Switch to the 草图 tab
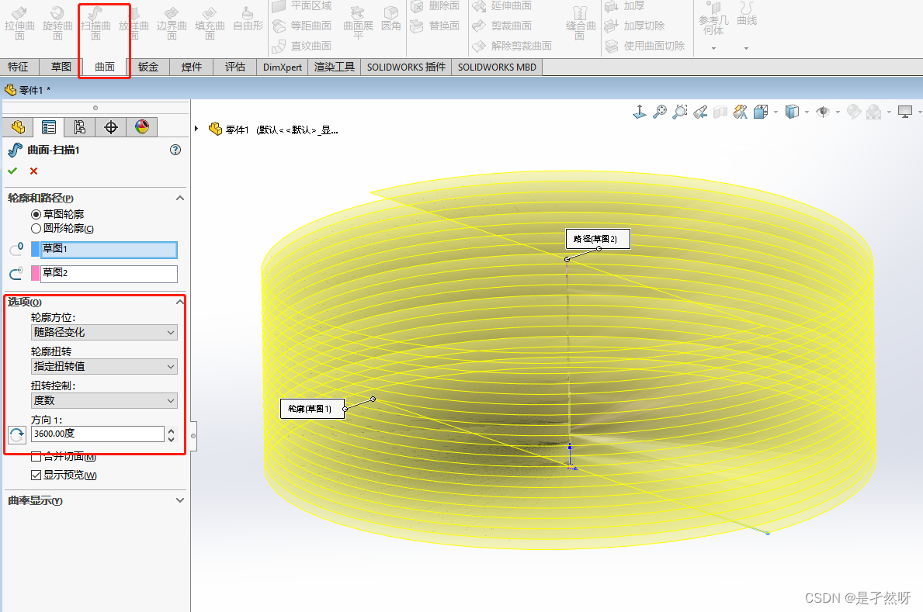The width and height of the screenshot is (923, 612). (61, 67)
